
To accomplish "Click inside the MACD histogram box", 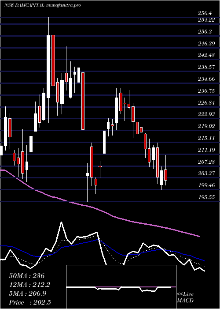I will 121,287.
